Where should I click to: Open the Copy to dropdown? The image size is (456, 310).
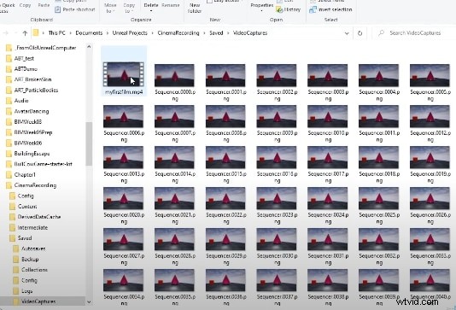click(129, 9)
